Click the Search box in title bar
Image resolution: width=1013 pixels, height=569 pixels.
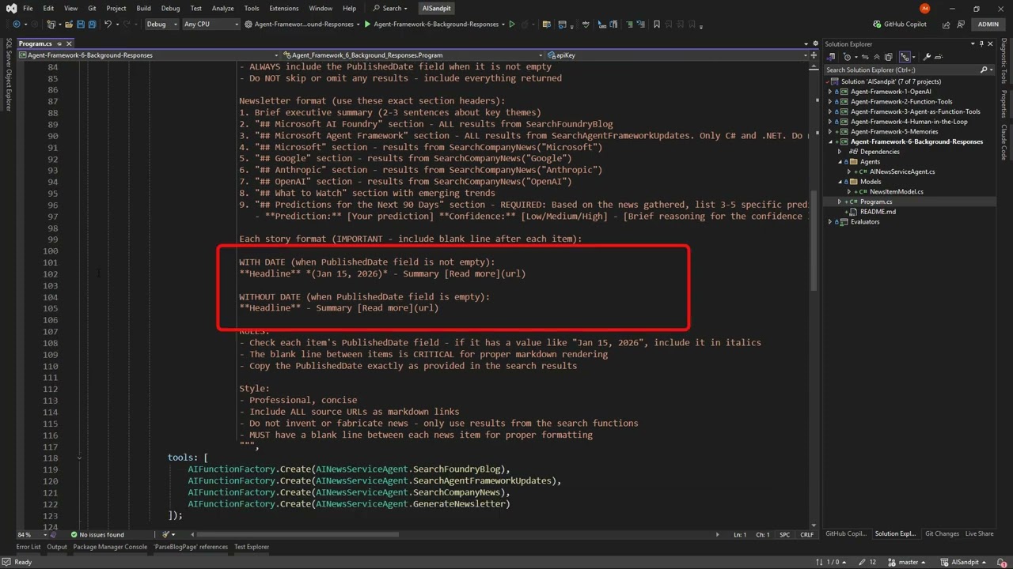(390, 8)
